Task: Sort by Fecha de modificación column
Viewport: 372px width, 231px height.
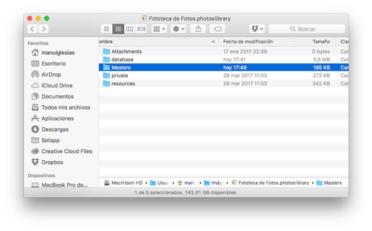Action: coord(257,42)
